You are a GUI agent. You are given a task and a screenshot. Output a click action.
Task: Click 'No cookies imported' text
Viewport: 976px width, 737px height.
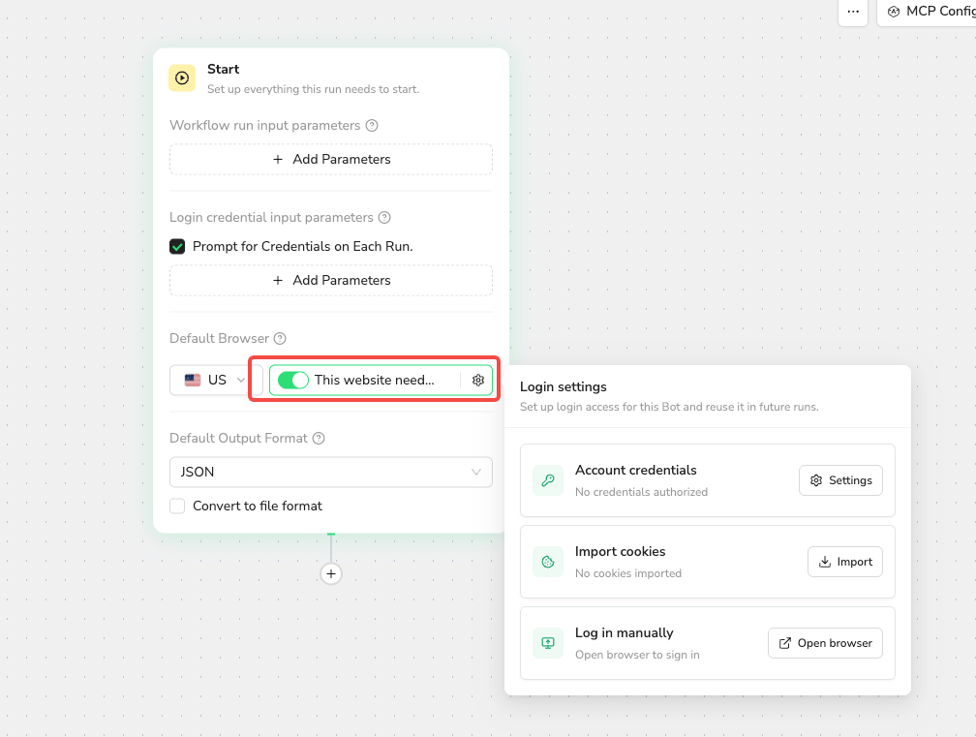(x=628, y=573)
